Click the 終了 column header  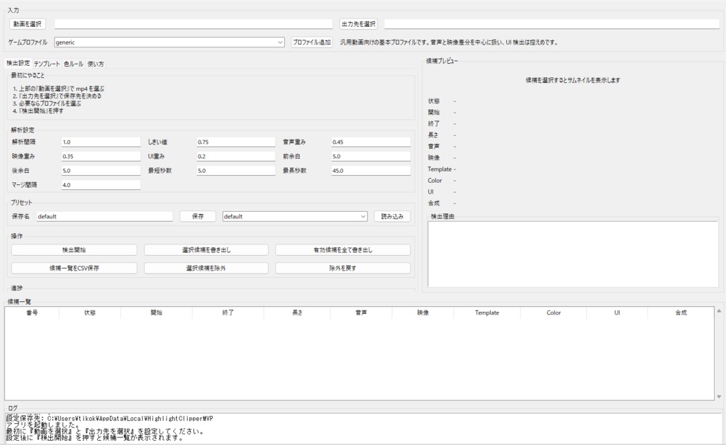[x=228, y=312]
